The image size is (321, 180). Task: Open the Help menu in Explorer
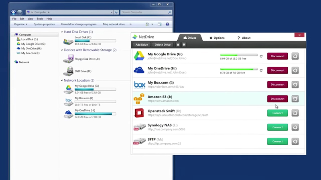[49, 19]
